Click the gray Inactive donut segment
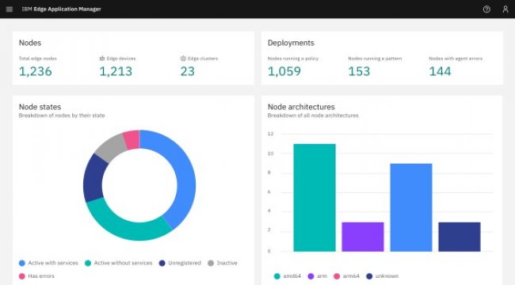 tap(111, 148)
